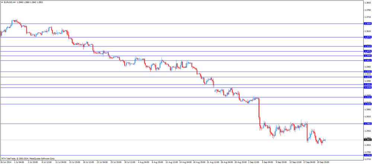372x164 pixels.
Task: Click the 1.3015 price scale label
Action: tap(368, 117)
